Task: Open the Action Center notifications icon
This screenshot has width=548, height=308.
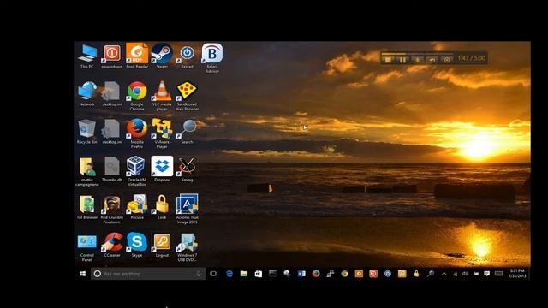Action: [487, 274]
